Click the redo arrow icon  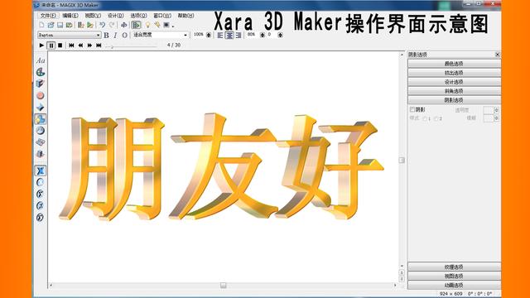tap(112, 25)
